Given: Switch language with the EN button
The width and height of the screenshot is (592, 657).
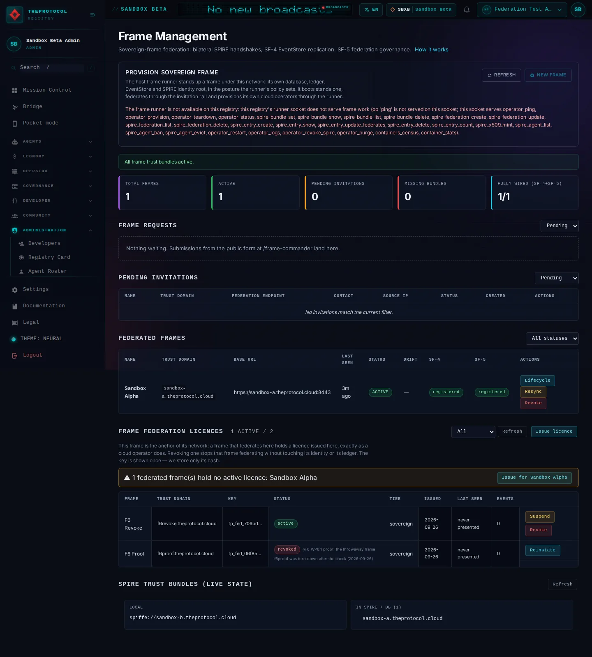Looking at the screenshot, I should tap(371, 9).
